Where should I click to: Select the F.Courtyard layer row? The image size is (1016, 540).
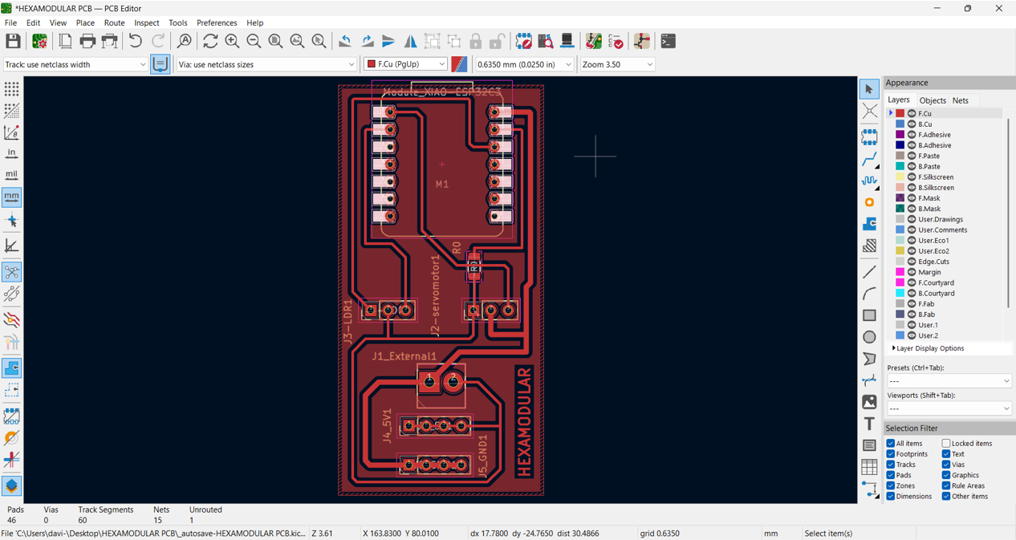[945, 282]
